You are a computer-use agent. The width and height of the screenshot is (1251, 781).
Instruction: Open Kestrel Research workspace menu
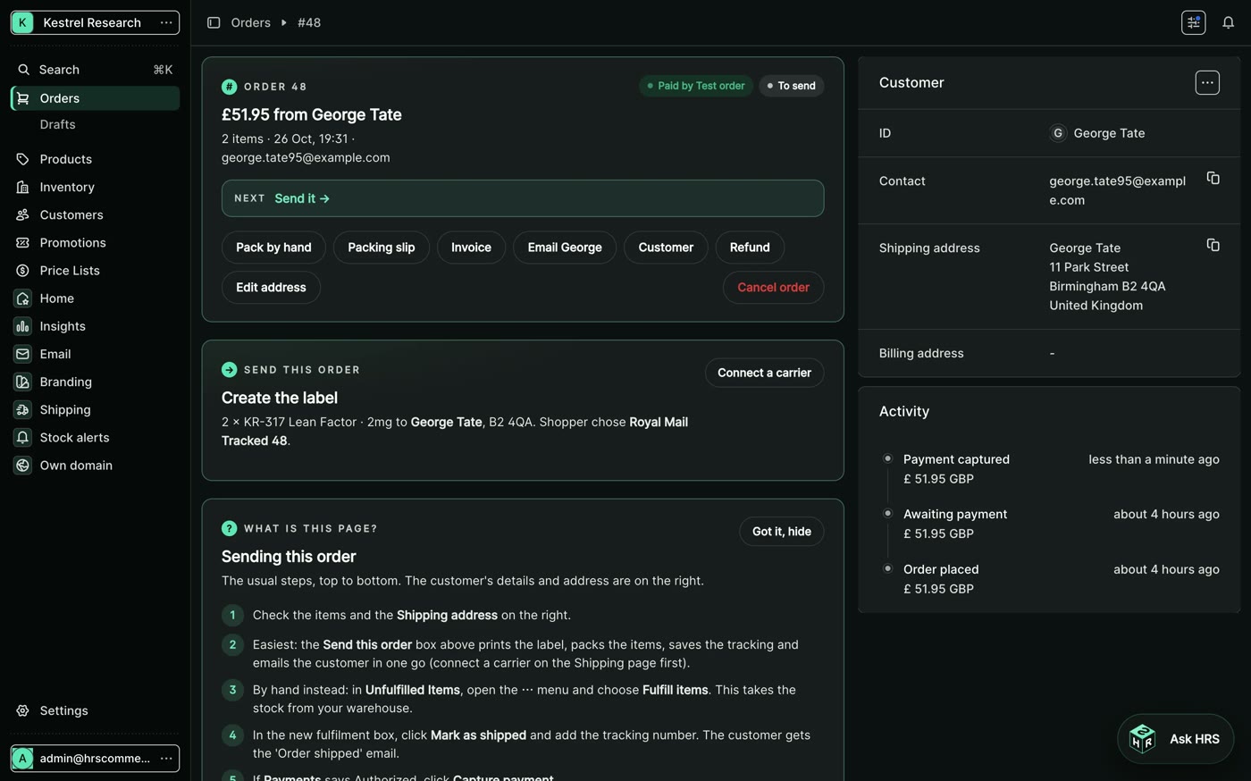click(95, 22)
